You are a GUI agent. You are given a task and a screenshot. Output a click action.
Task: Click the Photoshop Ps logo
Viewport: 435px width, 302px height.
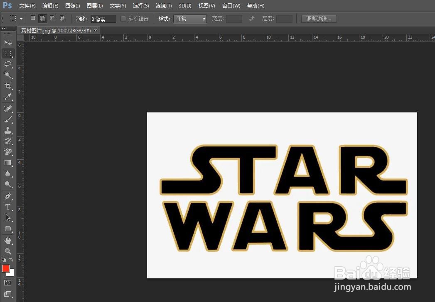tap(7, 5)
